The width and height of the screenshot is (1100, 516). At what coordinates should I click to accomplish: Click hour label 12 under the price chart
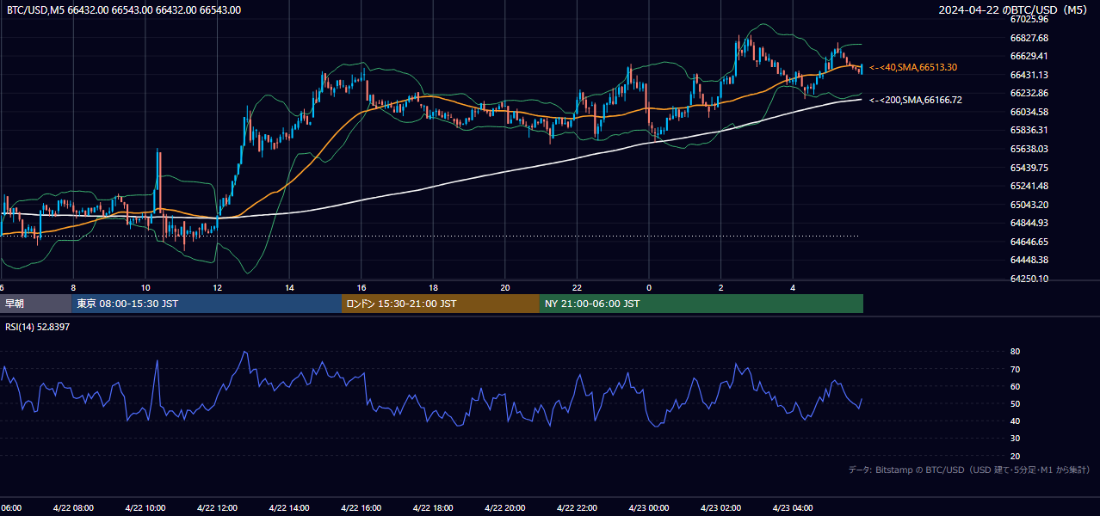tap(217, 288)
